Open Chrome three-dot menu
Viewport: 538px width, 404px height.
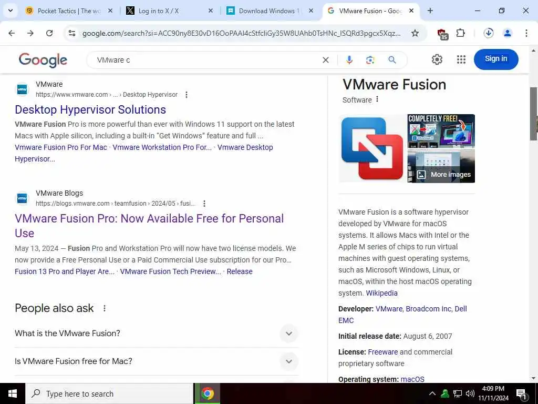526,33
